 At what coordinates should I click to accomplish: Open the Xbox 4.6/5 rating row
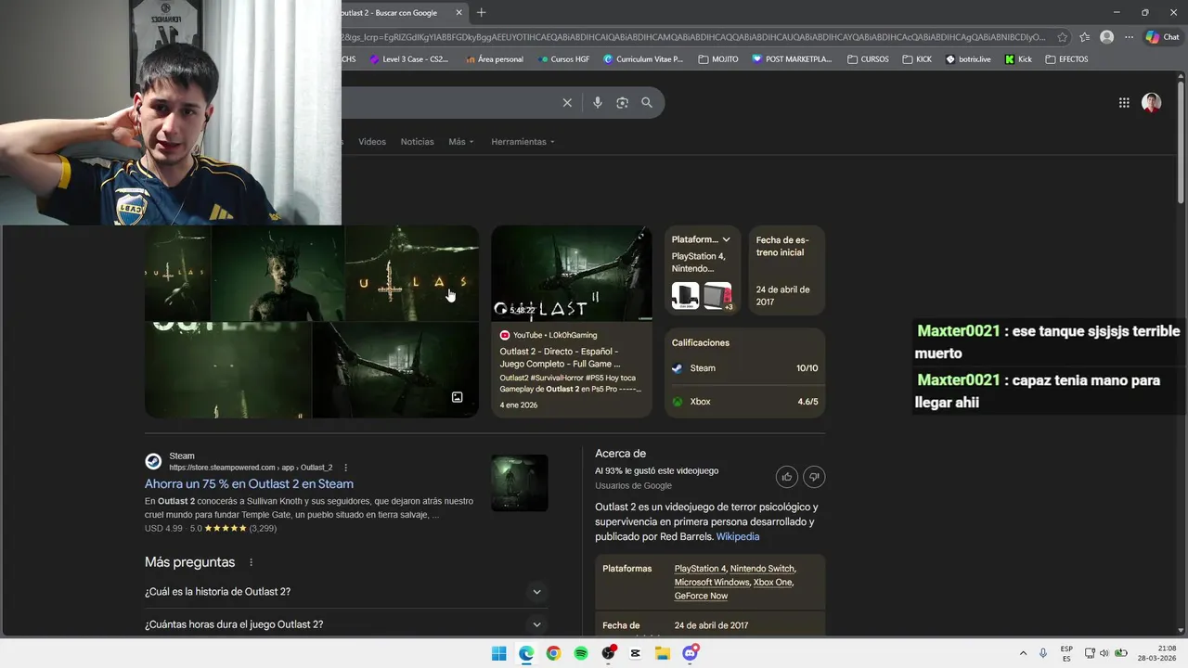point(745,402)
